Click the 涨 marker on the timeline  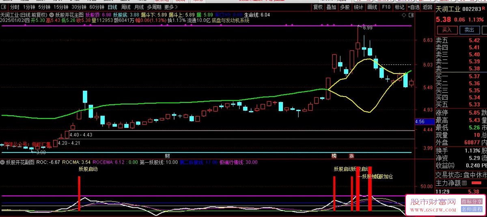[351, 156]
